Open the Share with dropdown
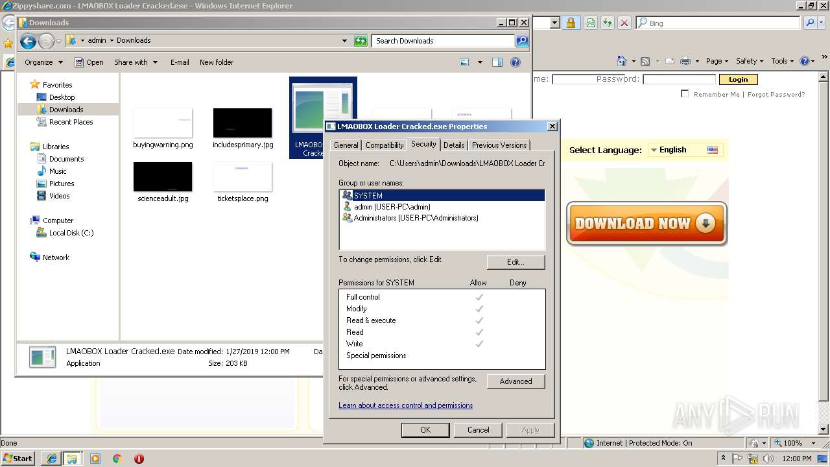This screenshot has height=467, width=830. [x=136, y=62]
